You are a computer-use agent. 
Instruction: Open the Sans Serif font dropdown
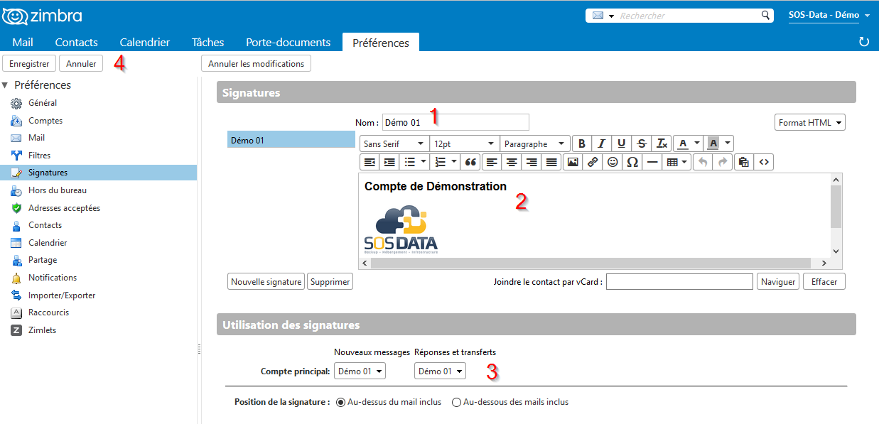(394, 143)
